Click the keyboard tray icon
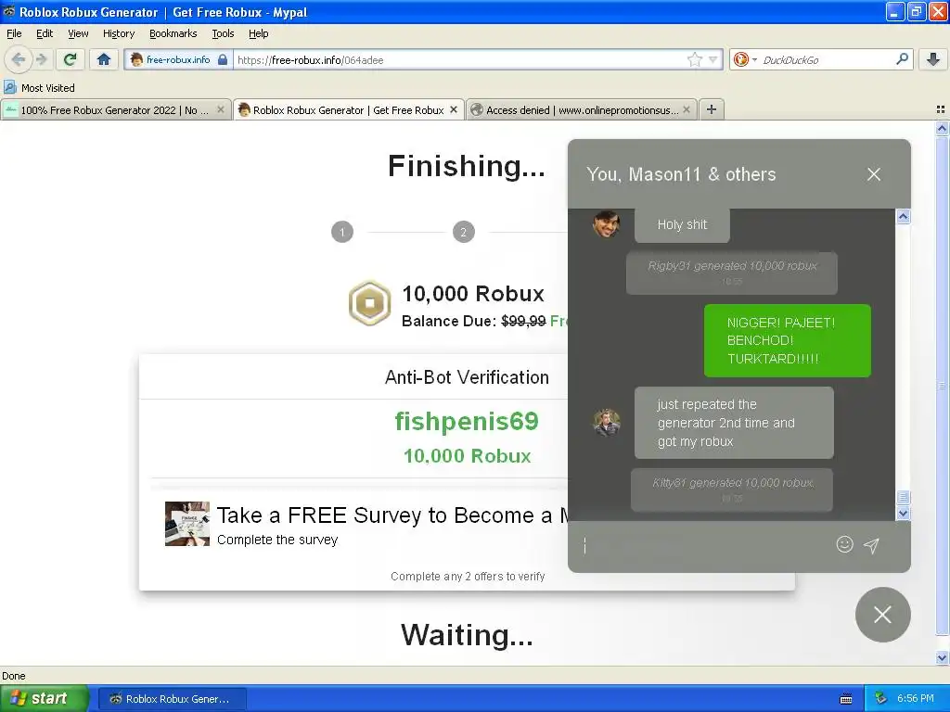The width and height of the screenshot is (950, 712). pos(846,699)
